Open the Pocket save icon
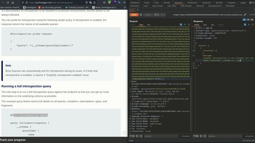255x143 pixels. tap(104, 3)
